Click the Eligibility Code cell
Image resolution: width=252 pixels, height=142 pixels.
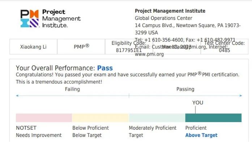129,47
